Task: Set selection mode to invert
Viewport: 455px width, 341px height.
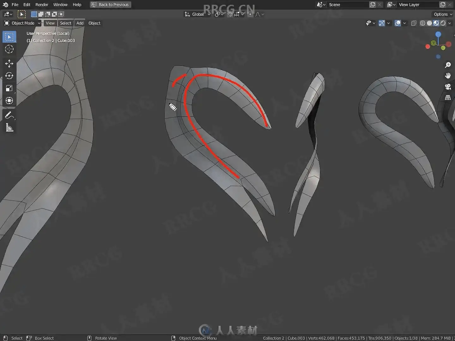Action: [x=54, y=14]
